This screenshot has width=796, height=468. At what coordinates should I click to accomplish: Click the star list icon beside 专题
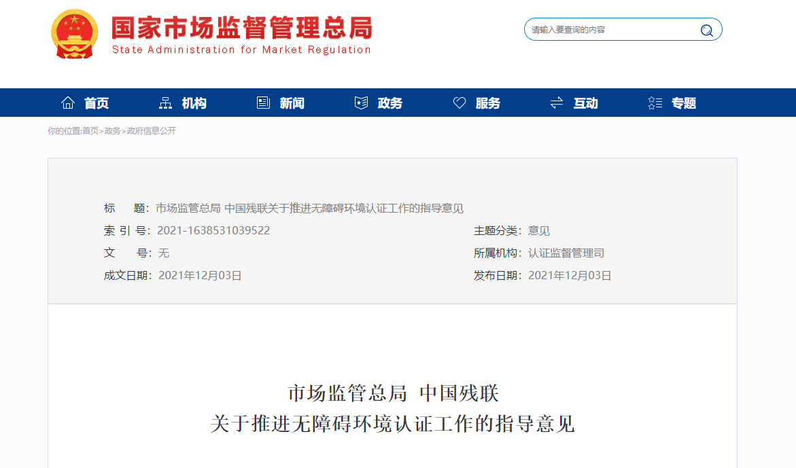[x=655, y=103]
